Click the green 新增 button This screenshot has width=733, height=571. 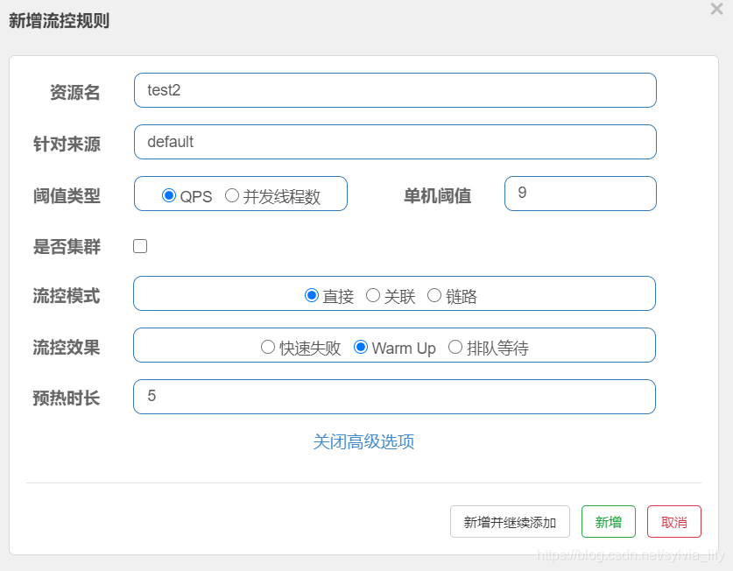click(608, 521)
